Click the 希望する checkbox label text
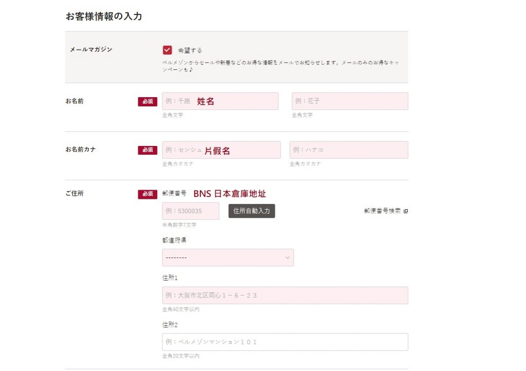Viewport: 526px width, 371px height. click(190, 50)
